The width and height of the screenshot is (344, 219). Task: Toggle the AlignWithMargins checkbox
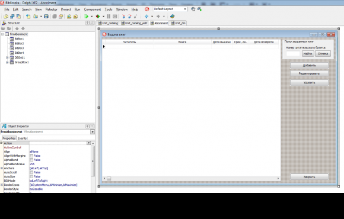tap(31, 156)
